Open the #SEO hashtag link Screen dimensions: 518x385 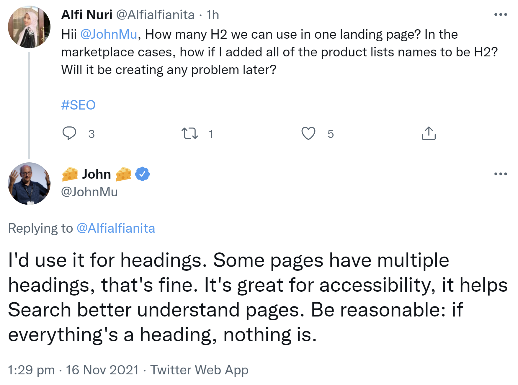point(78,105)
